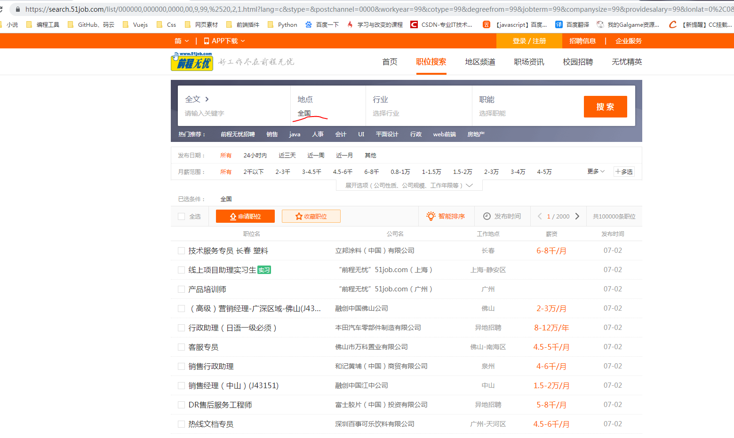Image resolution: width=734 pixels, height=438 pixels.
Task: Open job 销售经理（中山）(J43151)
Action: (233, 386)
